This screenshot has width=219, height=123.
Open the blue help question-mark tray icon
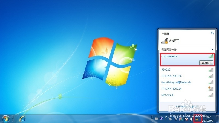tap(161, 118)
